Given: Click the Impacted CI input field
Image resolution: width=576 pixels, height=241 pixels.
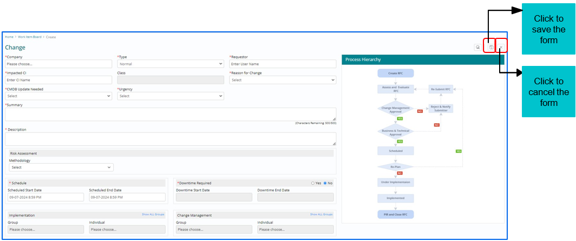Looking at the screenshot, I should [58, 80].
